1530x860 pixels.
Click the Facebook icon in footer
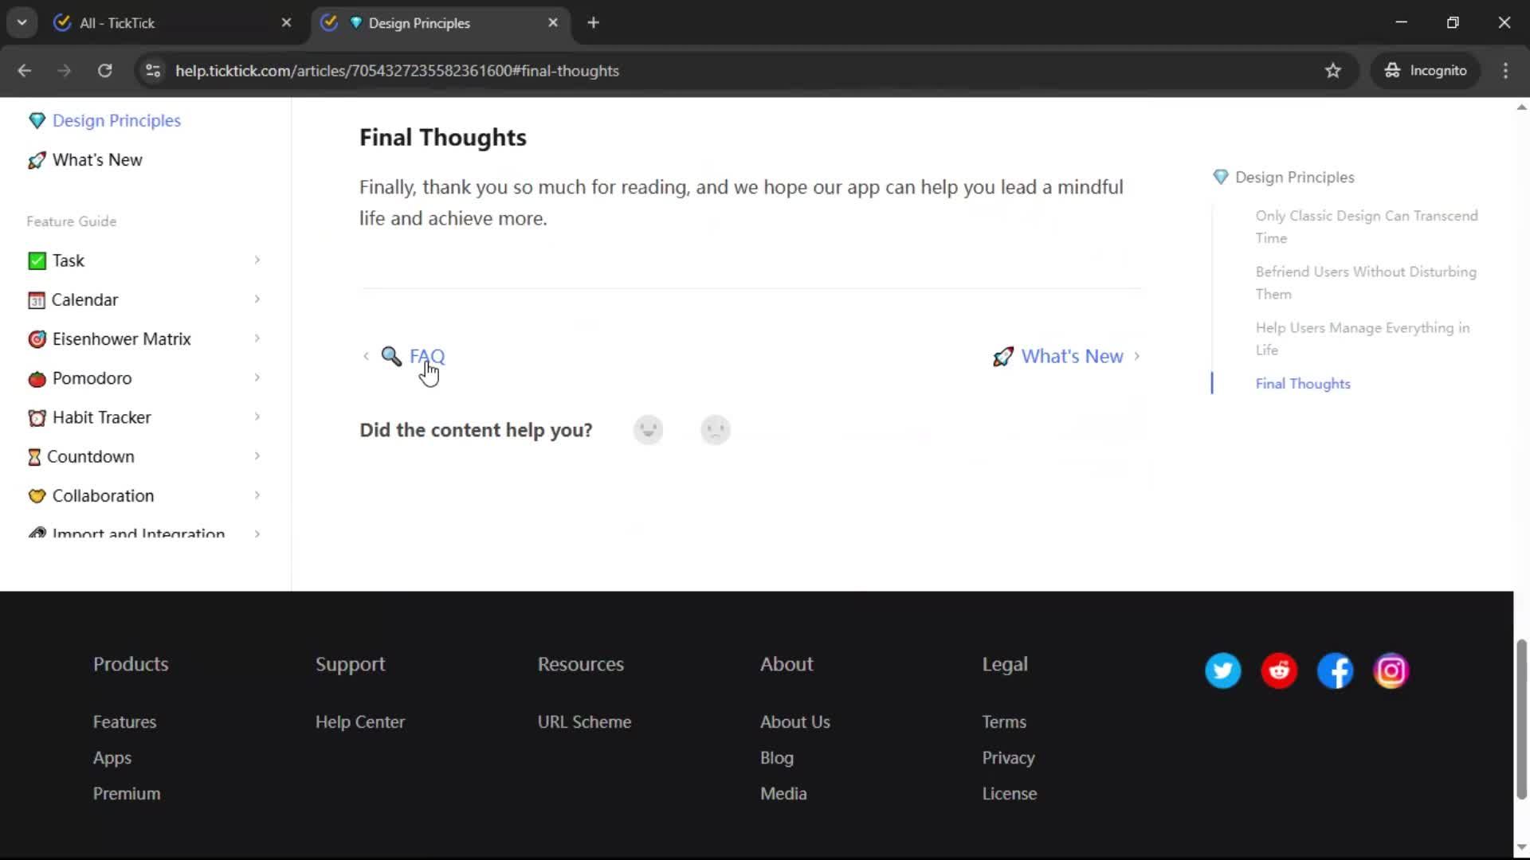pos(1335,670)
